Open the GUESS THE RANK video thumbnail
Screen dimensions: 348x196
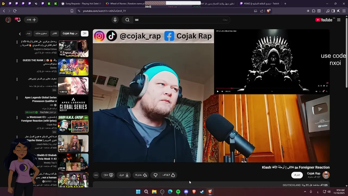point(73,67)
